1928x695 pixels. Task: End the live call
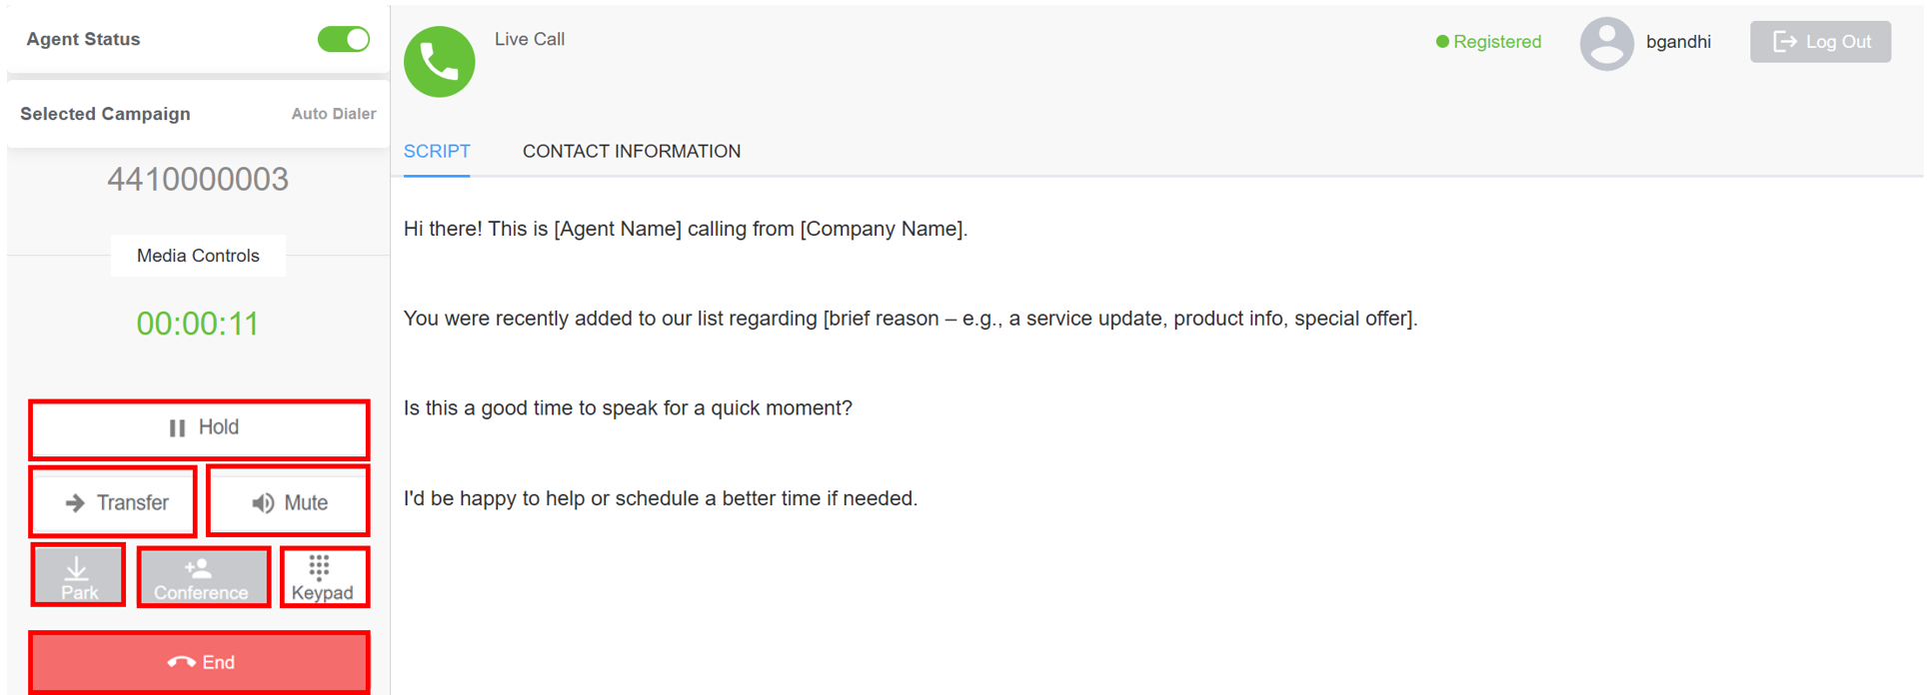[200, 662]
